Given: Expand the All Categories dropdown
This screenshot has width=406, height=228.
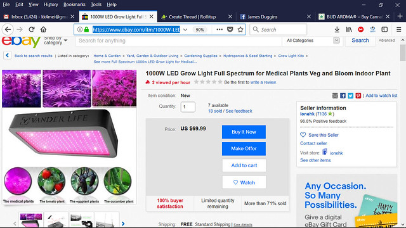Looking at the screenshot, I should 313,41.
